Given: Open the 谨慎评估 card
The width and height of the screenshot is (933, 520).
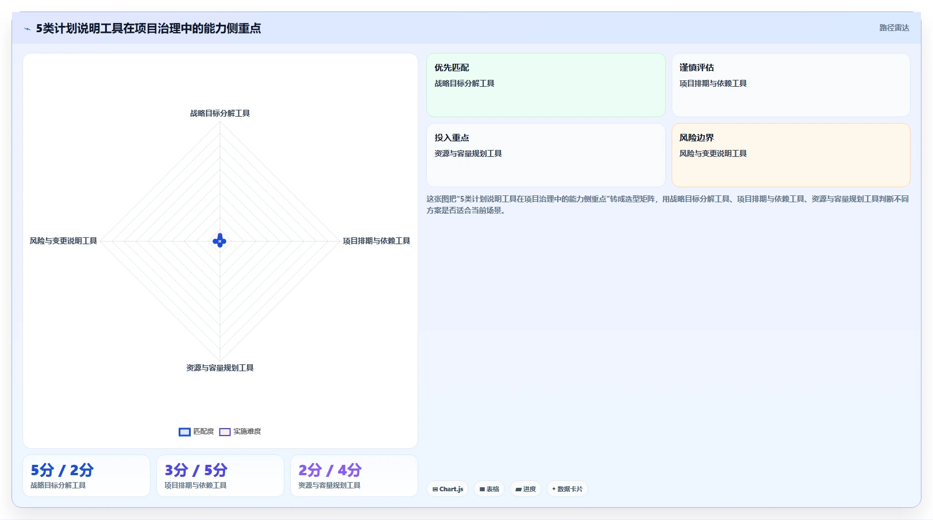Looking at the screenshot, I should 791,85.
